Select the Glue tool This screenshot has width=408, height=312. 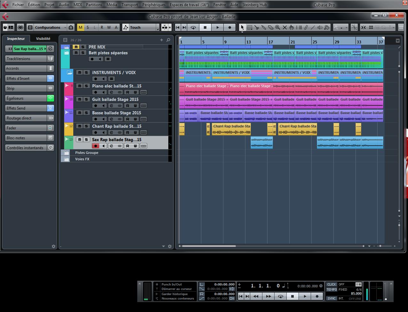click(x=264, y=27)
